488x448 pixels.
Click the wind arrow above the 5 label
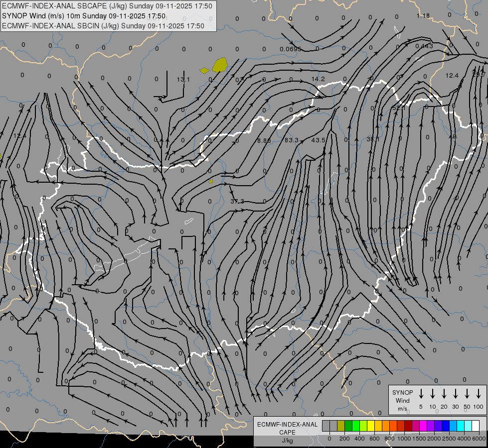tap(421, 394)
